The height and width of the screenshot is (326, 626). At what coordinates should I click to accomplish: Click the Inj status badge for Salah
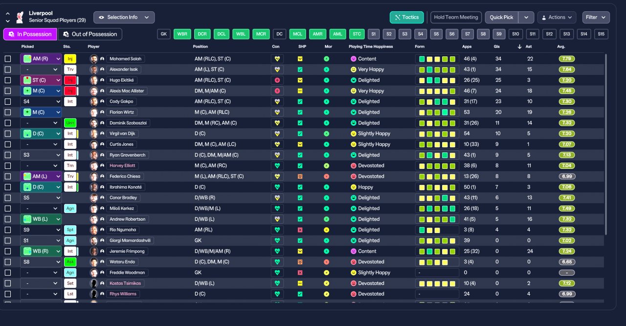click(x=70, y=59)
